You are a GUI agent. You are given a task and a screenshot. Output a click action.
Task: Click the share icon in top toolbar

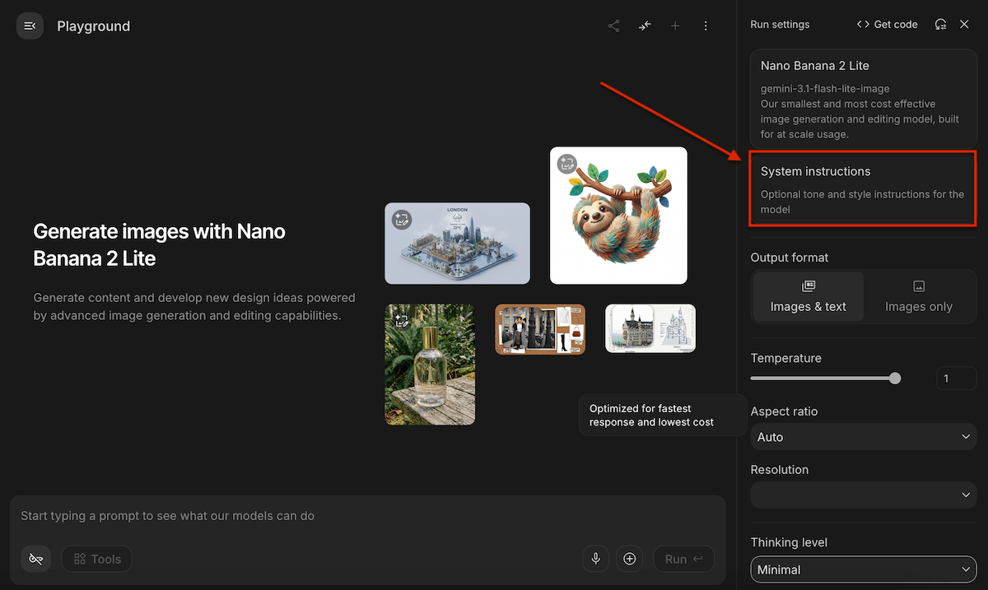(x=614, y=26)
